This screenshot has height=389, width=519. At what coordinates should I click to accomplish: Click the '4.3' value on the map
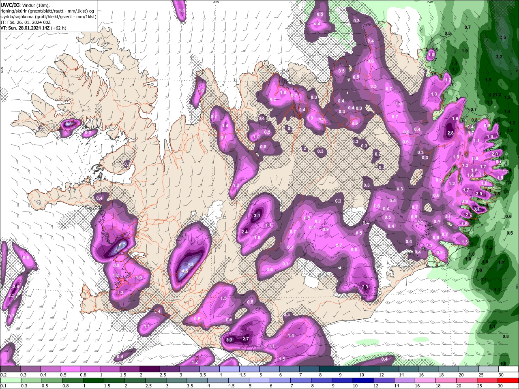pos(191,264)
